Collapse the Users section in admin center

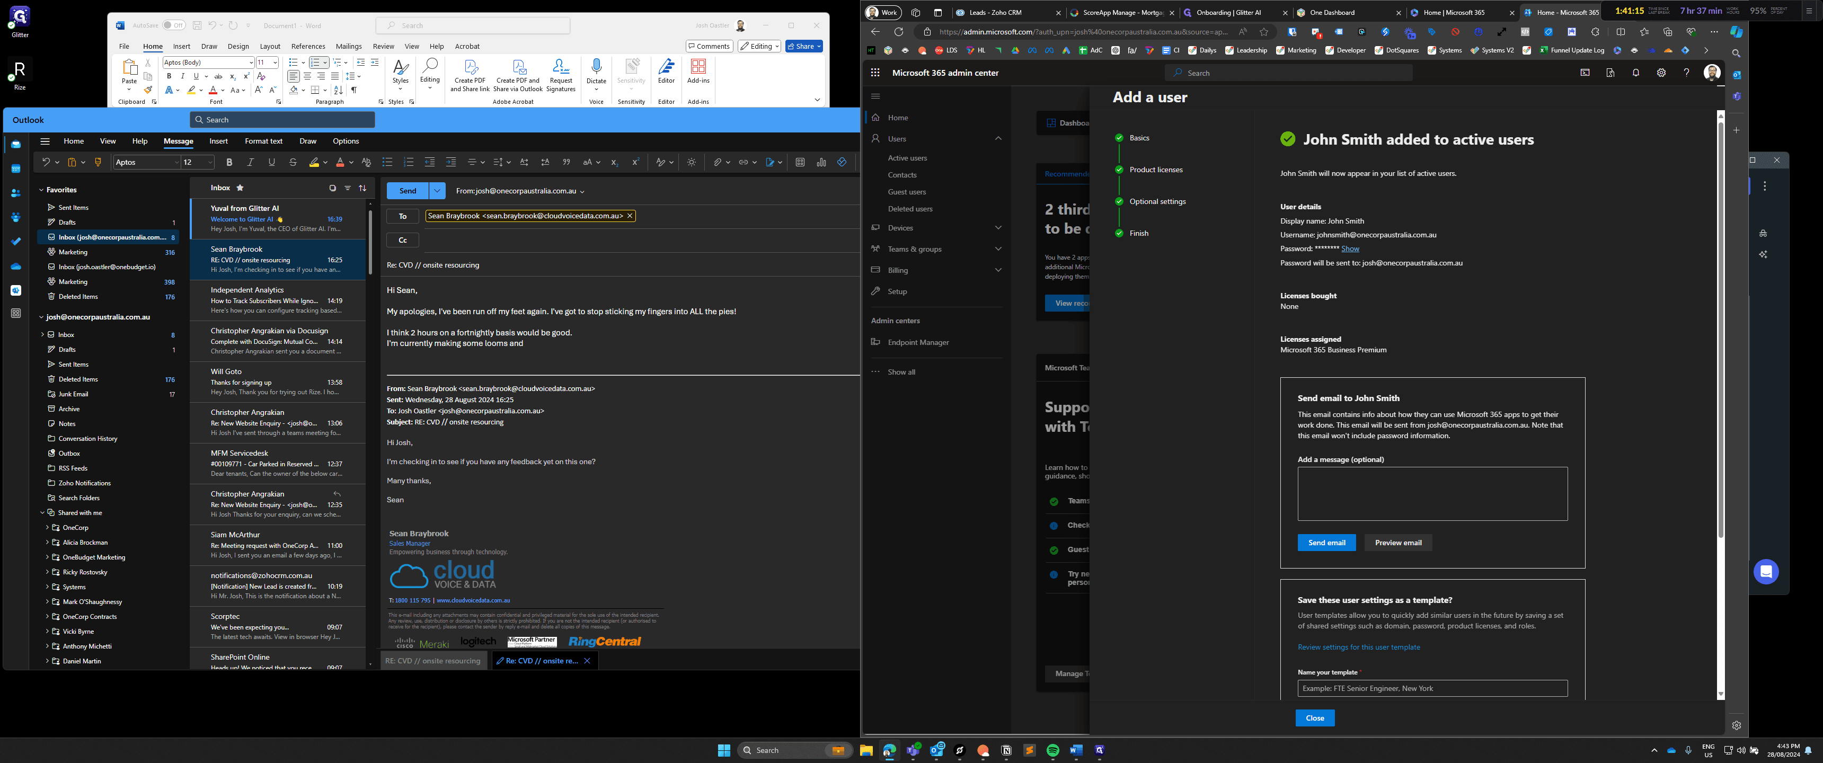[998, 139]
